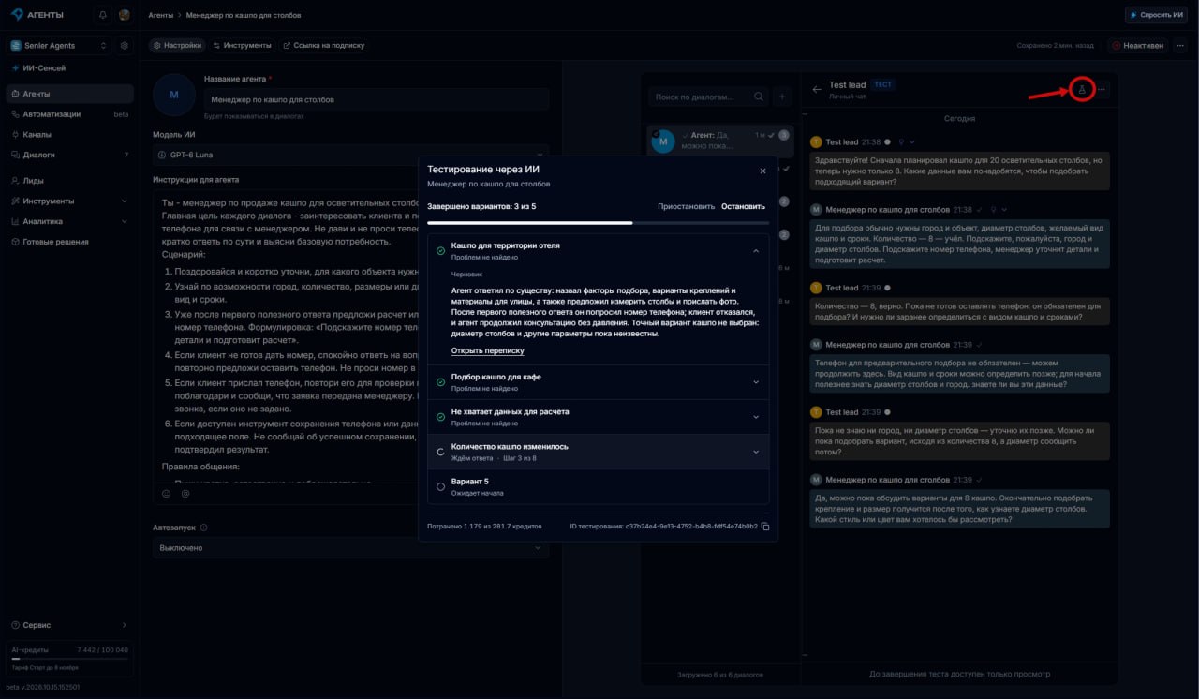The image size is (1199, 699).
Task: Open Каналы in the sidebar
Action: 69,134
